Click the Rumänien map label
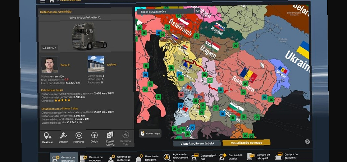The height and width of the screenshot is (162, 347). click(243, 84)
